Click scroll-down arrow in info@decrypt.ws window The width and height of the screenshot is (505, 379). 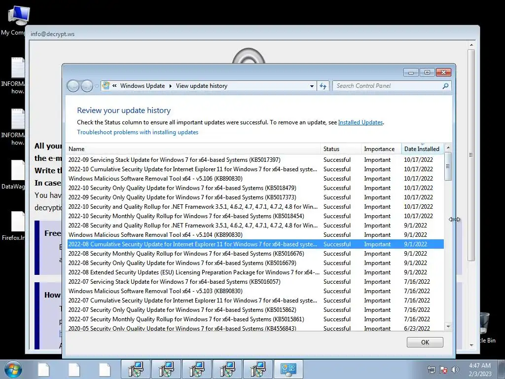pos(471,345)
